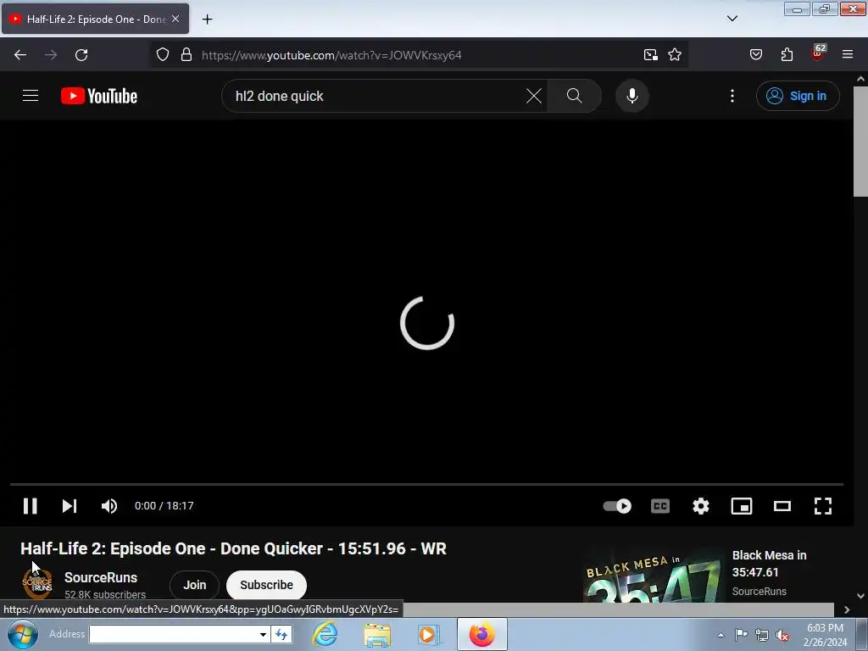Click the page vertical scrollbar thumb
Screen dimensions: 868x651
pos(860,142)
